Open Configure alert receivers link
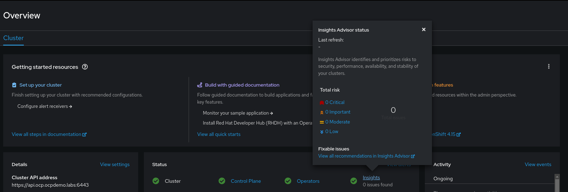Viewport: 568px width, 192px height. 44,106
